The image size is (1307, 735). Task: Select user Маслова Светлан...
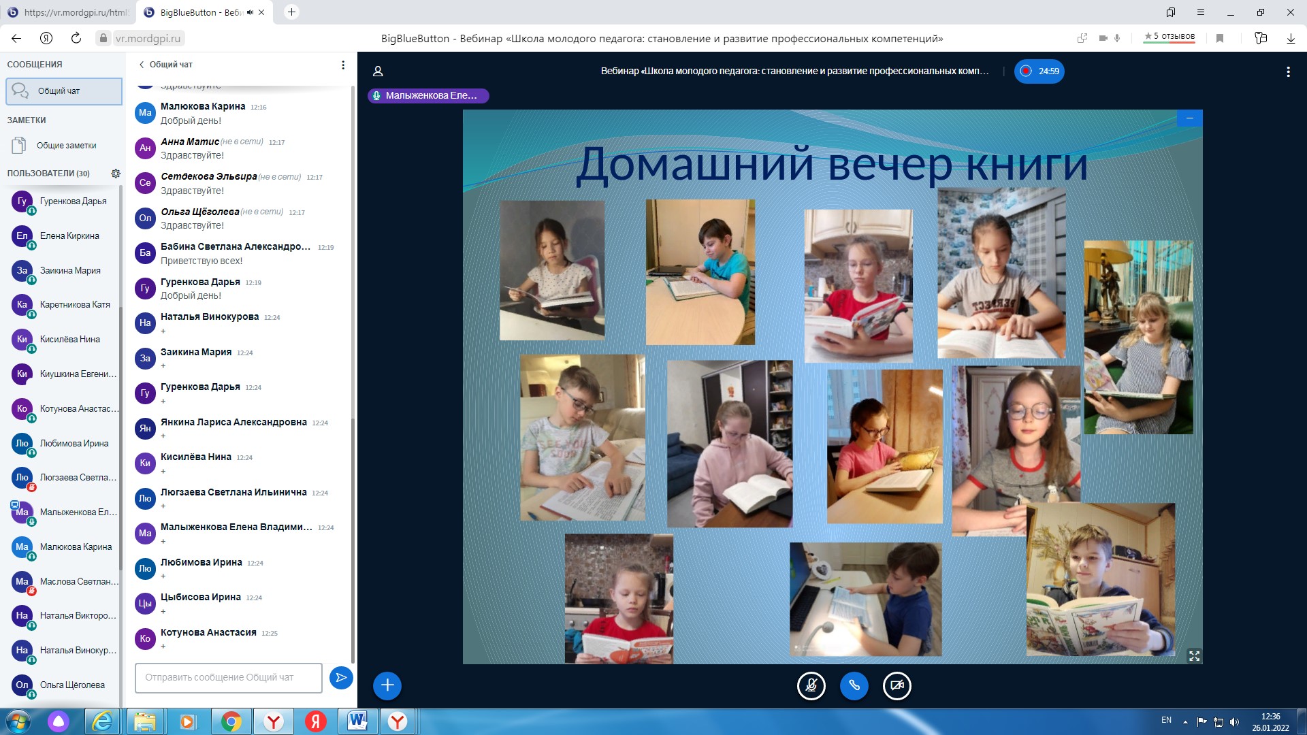64,582
